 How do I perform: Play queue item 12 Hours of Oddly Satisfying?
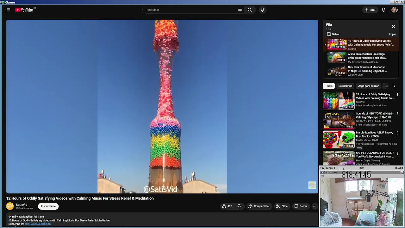click(x=361, y=45)
